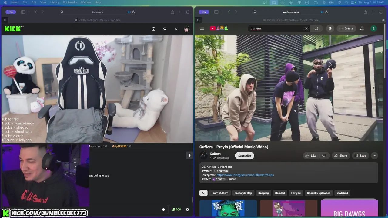Reload the kick.com page
Screen dimensions: 388x218
133,12
